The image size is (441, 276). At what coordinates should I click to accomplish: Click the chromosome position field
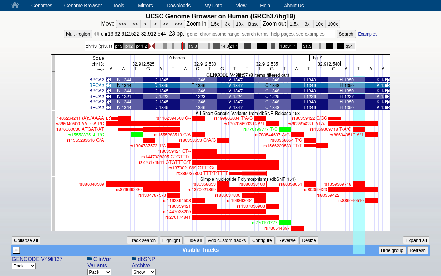[133, 34]
